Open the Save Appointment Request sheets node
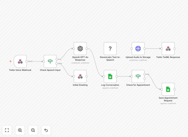 (x=168, y=89)
